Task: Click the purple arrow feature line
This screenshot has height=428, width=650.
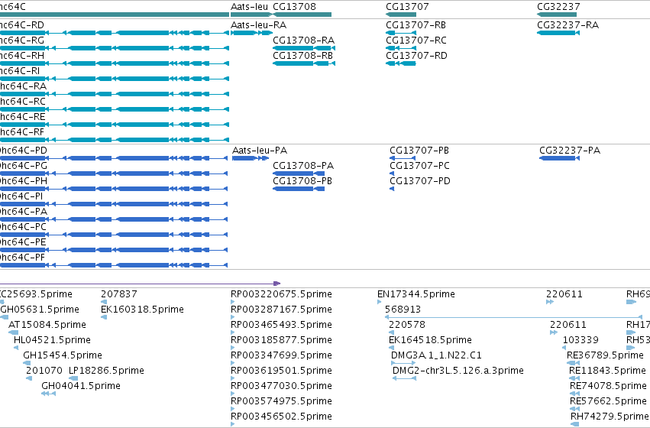Action: [x=140, y=284]
